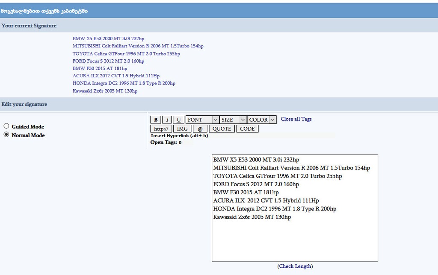Viewport: 438px width, 275px height.
Task: Click the 'Your current Signature' heading
Action: (29, 26)
